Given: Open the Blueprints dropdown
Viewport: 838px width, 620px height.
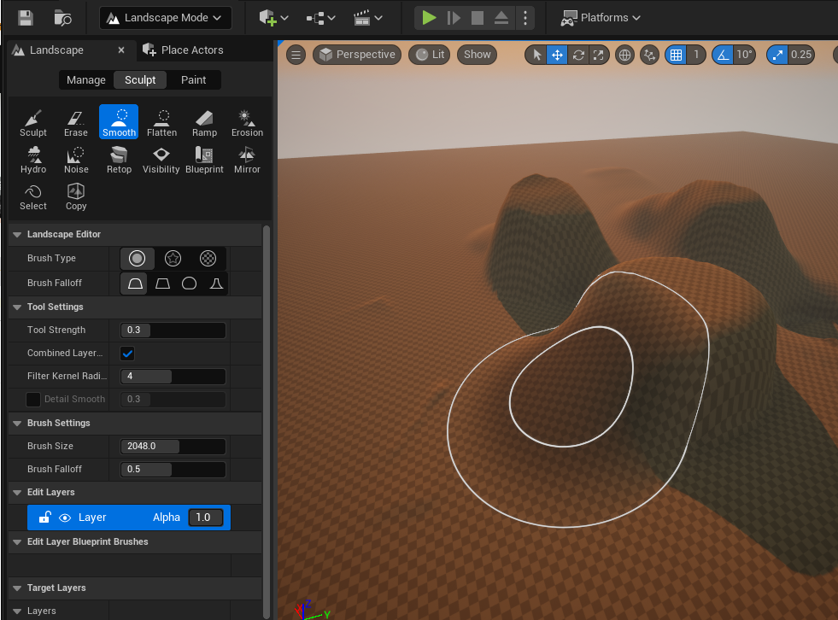Looking at the screenshot, I should coord(320,18).
